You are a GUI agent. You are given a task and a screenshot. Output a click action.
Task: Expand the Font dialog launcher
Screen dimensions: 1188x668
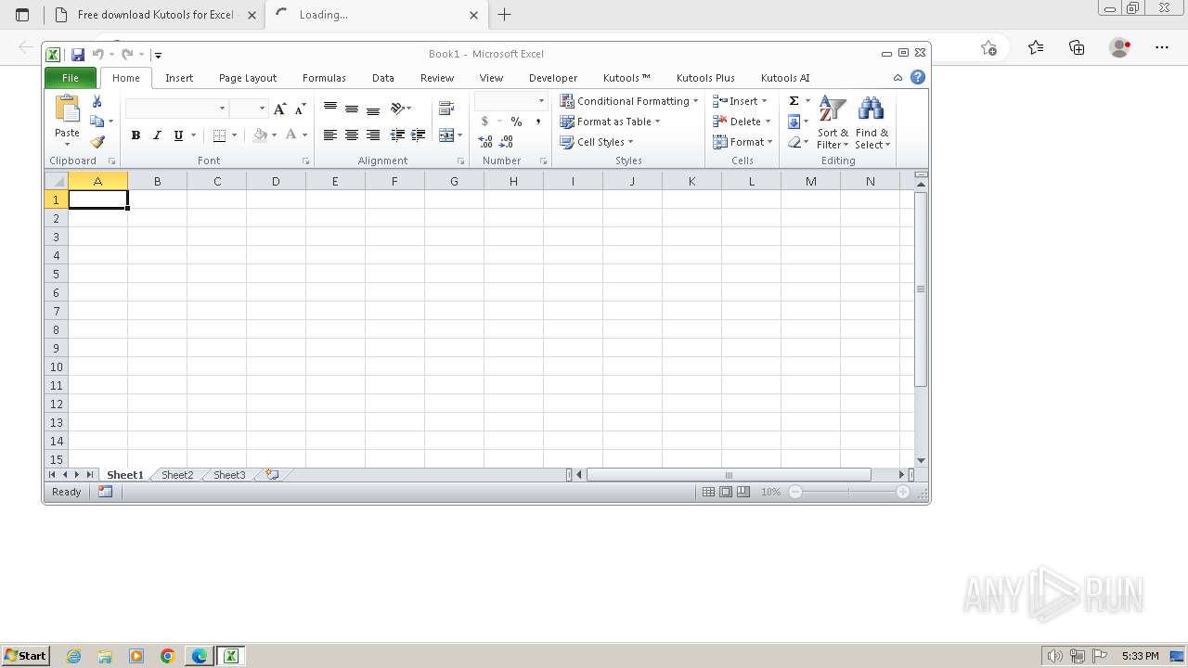pyautogui.click(x=305, y=161)
